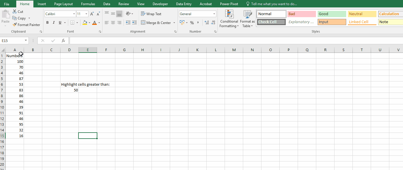Apply the Underline formatting
Screen dimensions: 403x170
(x=60, y=23)
